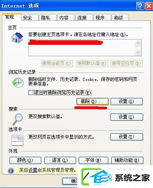Click the blue house home page icon
Image resolution: width=153 pixels, height=188 pixels.
pyautogui.click(x=17, y=38)
